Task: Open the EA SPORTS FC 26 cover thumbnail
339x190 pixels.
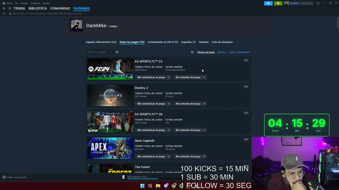Action: tap(110, 122)
